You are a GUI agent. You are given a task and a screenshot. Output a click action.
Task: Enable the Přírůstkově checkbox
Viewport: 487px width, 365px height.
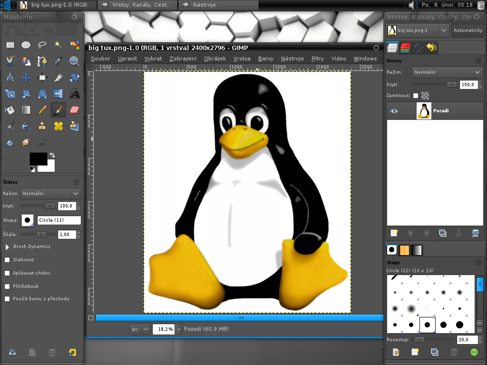coord(7,286)
